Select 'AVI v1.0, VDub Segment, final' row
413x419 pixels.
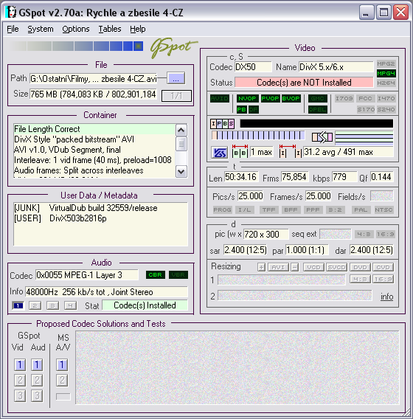[x=94, y=150]
